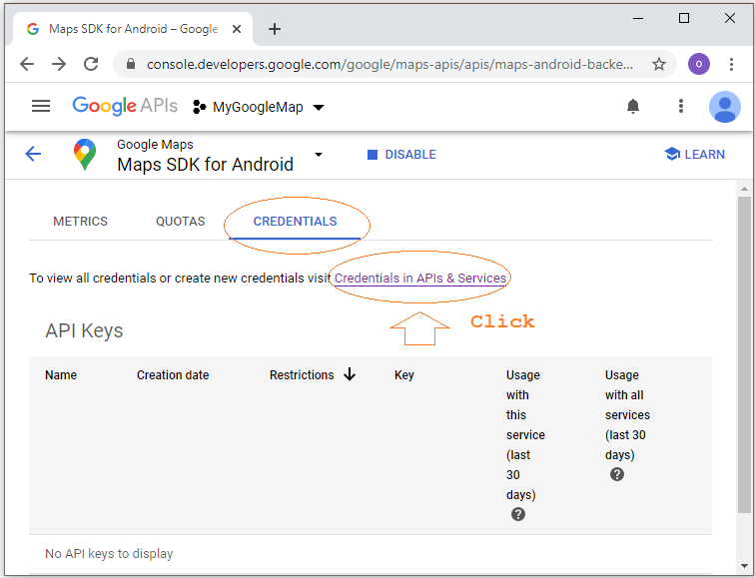Toggle Restrictions sort arrow

click(350, 374)
